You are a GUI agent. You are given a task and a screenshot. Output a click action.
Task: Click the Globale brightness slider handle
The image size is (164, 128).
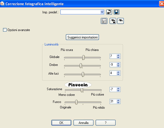(83, 57)
